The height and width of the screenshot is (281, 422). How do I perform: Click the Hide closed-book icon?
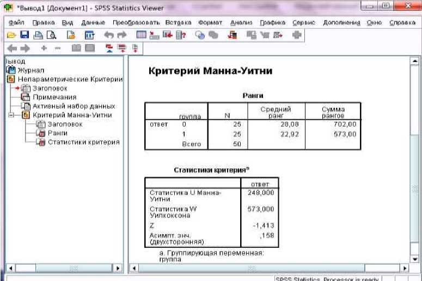90,48
